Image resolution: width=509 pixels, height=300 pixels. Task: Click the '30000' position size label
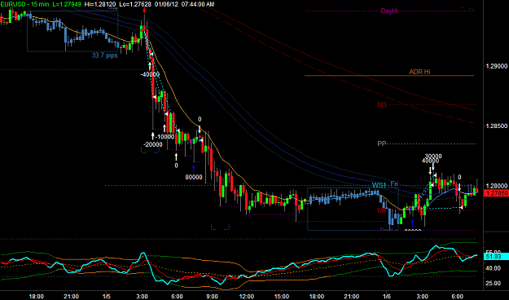433,156
